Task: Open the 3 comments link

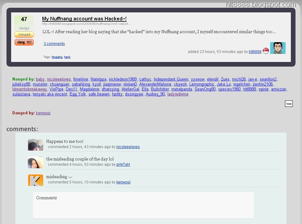Action: coord(54,43)
